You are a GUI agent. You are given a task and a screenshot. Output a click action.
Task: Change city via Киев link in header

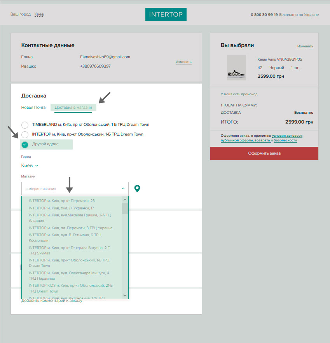(39, 14)
